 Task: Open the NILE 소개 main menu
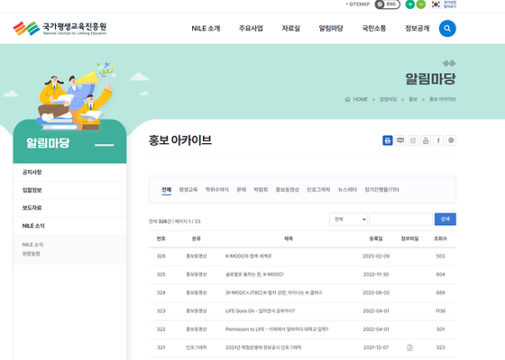pos(206,28)
